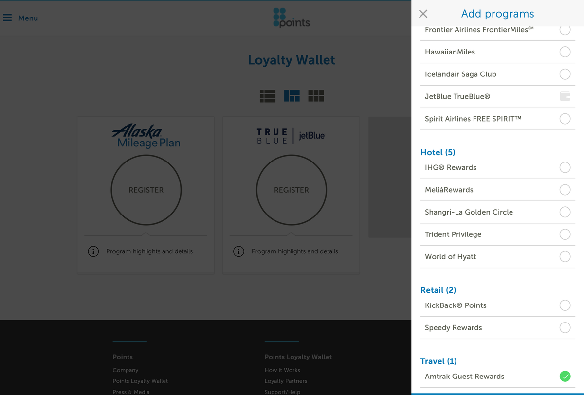Deselect Amtrak Guest Rewards
The height and width of the screenshot is (395, 584).
point(565,376)
